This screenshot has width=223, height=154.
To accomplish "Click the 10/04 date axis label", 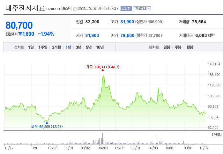I will [204, 148].
